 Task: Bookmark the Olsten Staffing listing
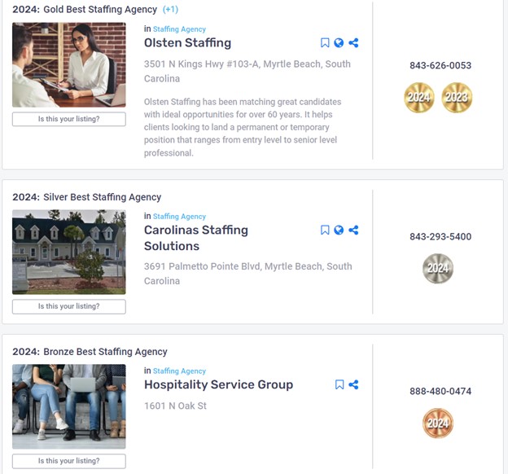coord(325,43)
